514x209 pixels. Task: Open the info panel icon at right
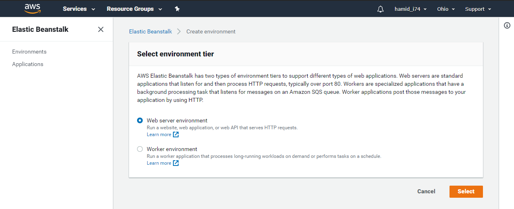point(507,25)
